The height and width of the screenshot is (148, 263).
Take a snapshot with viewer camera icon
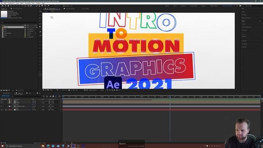(69, 90)
